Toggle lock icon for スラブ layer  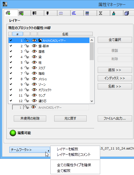(x=27, y=68)
